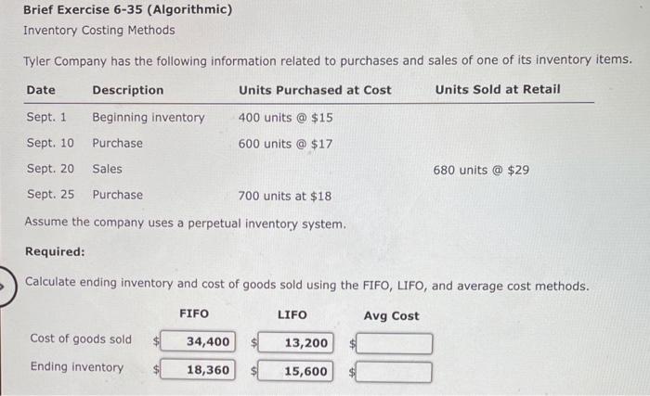Click the Date column header
The height and width of the screenshot is (396, 650).
41,90
